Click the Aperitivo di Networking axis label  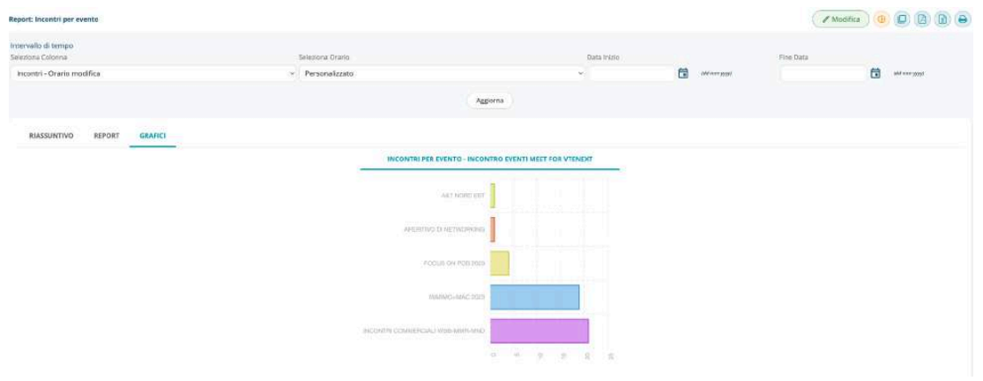click(x=444, y=230)
